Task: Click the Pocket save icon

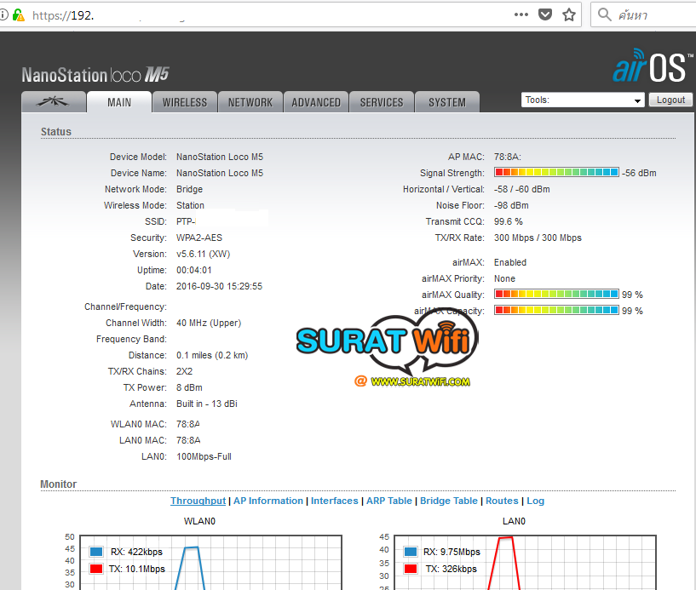Action: [x=545, y=14]
